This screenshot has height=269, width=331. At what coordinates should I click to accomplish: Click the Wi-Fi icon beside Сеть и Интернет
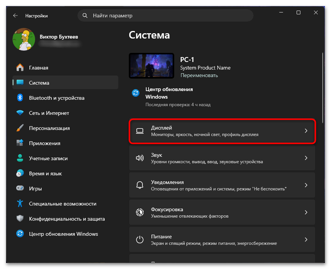[20, 113]
